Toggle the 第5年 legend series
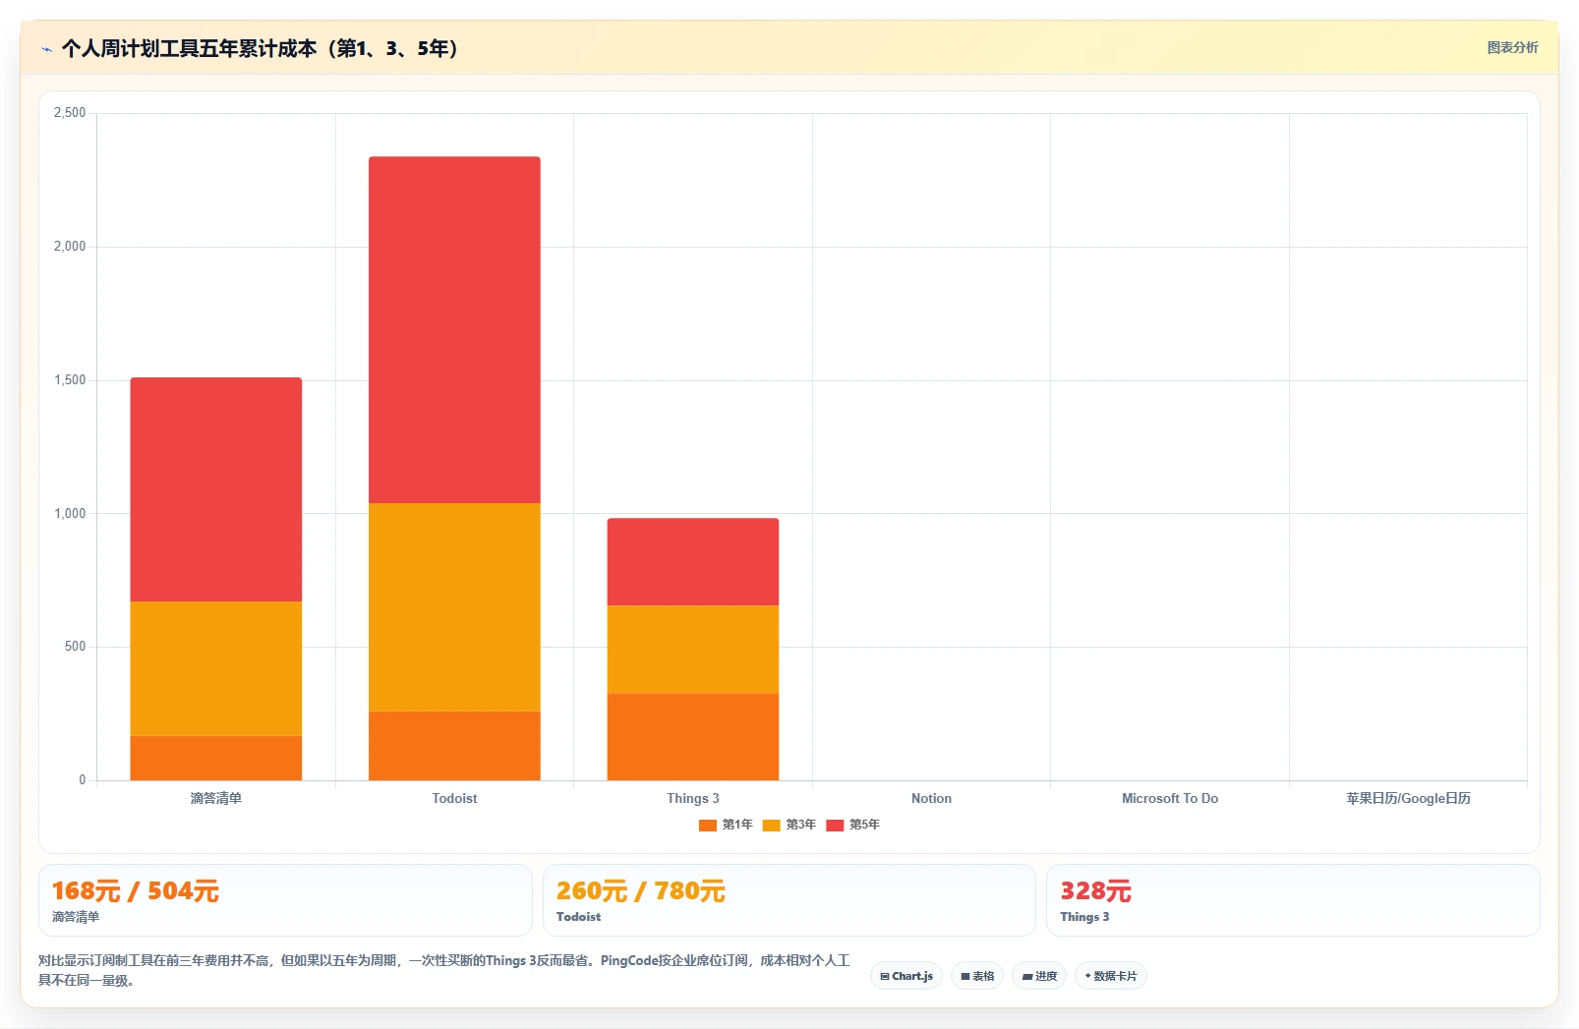This screenshot has width=1579, height=1029. pyautogui.click(x=852, y=825)
